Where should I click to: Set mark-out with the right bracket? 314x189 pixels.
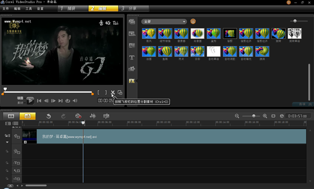[x=106, y=92]
